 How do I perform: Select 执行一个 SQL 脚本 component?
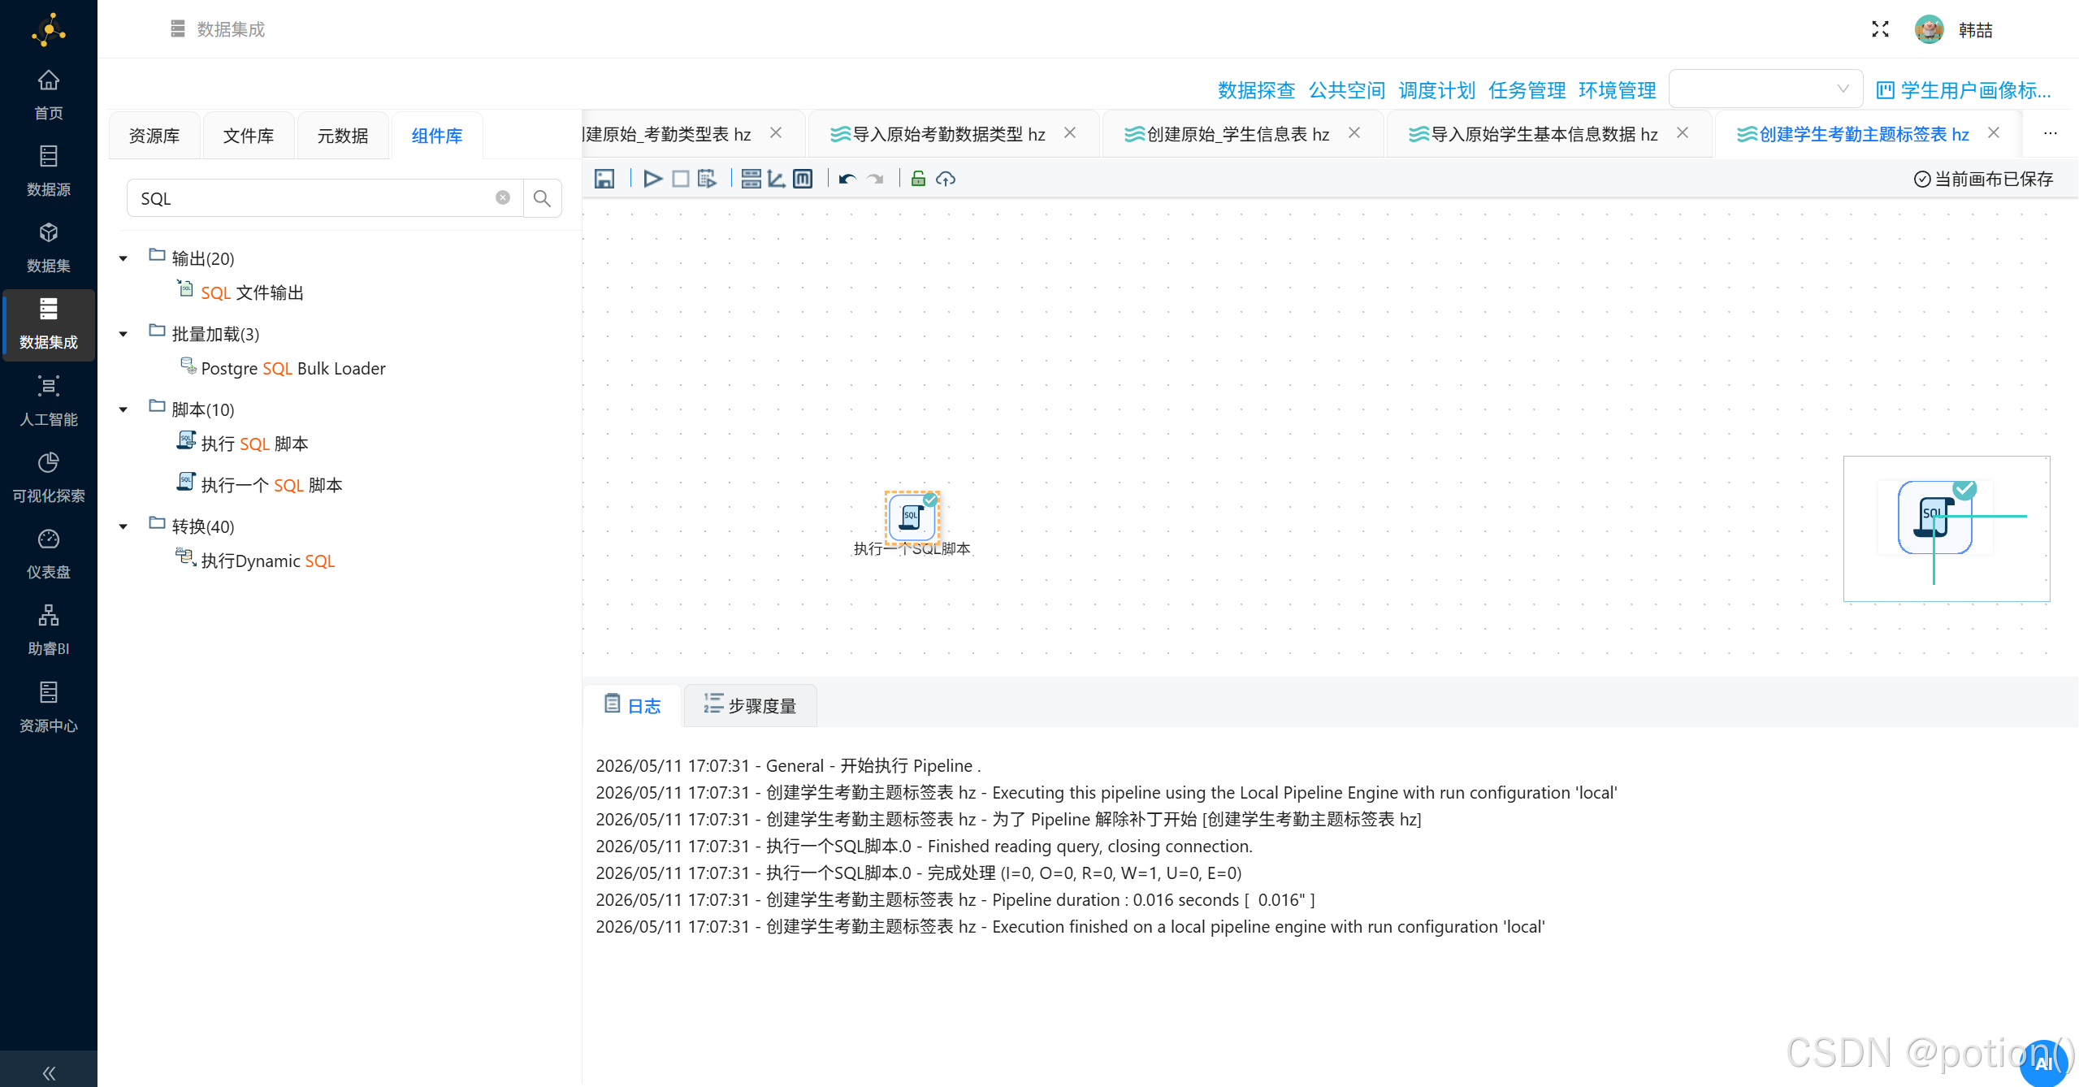pos(260,485)
